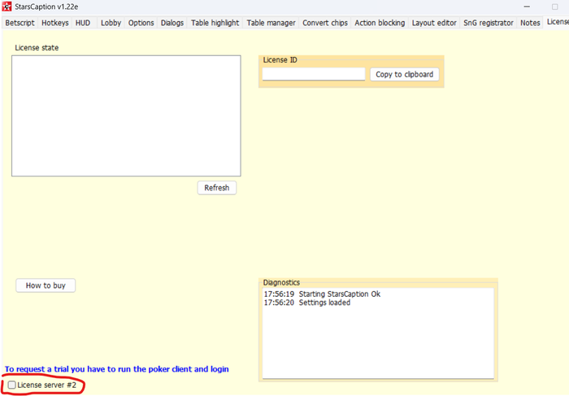Click the trial request notice text
The width and height of the screenshot is (569, 396).
click(116, 369)
